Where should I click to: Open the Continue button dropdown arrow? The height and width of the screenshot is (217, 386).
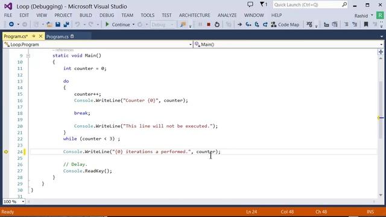[133, 25]
